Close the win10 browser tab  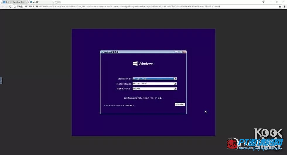(54, 2)
